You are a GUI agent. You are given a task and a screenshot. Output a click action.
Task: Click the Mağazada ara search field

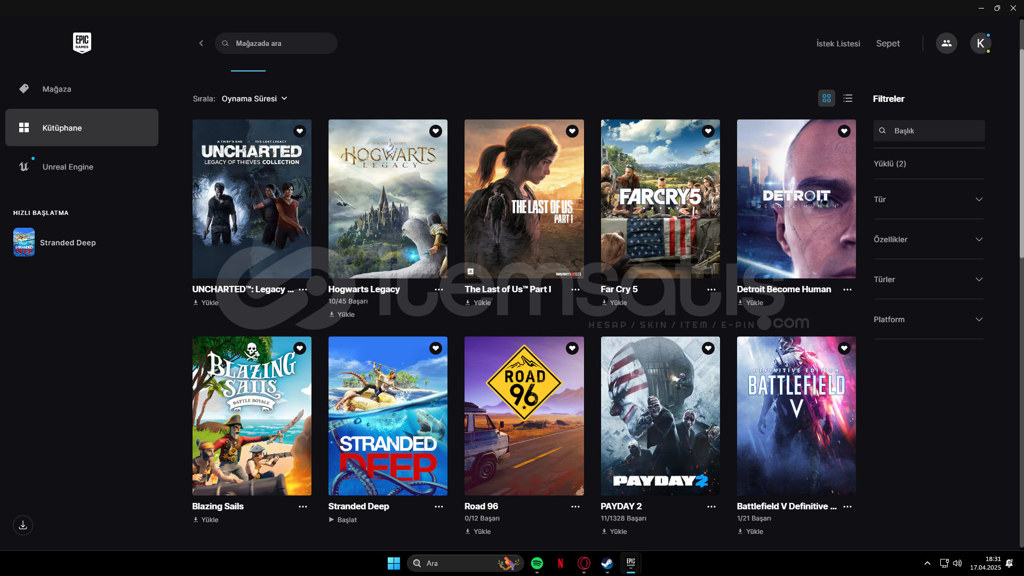276,43
